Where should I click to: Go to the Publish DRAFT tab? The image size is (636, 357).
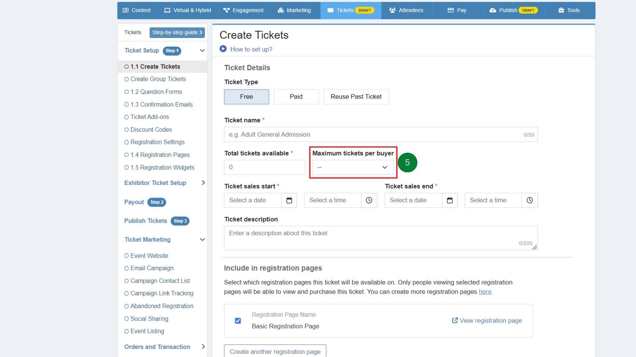[513, 10]
